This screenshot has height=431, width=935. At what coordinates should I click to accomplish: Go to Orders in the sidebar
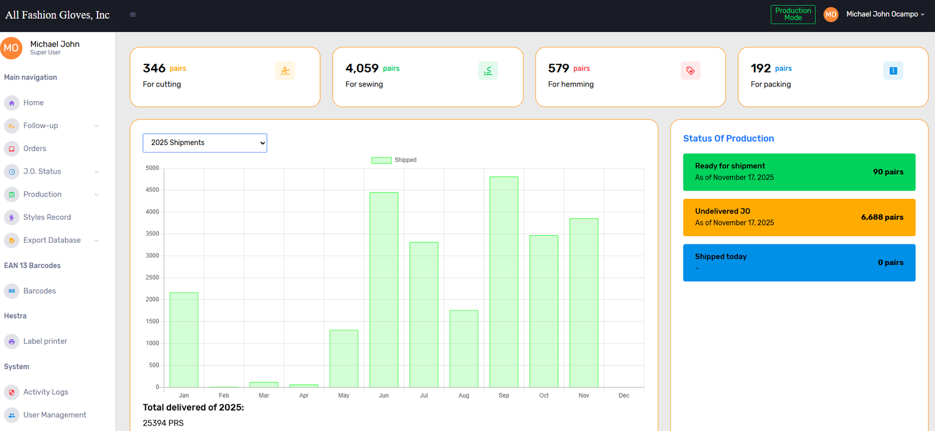[34, 149]
